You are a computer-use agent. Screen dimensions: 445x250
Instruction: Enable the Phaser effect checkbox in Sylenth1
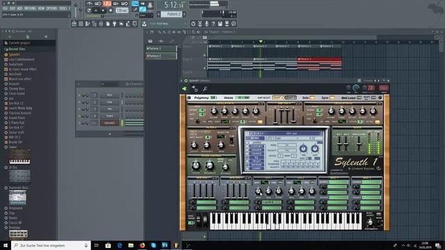click(x=248, y=150)
